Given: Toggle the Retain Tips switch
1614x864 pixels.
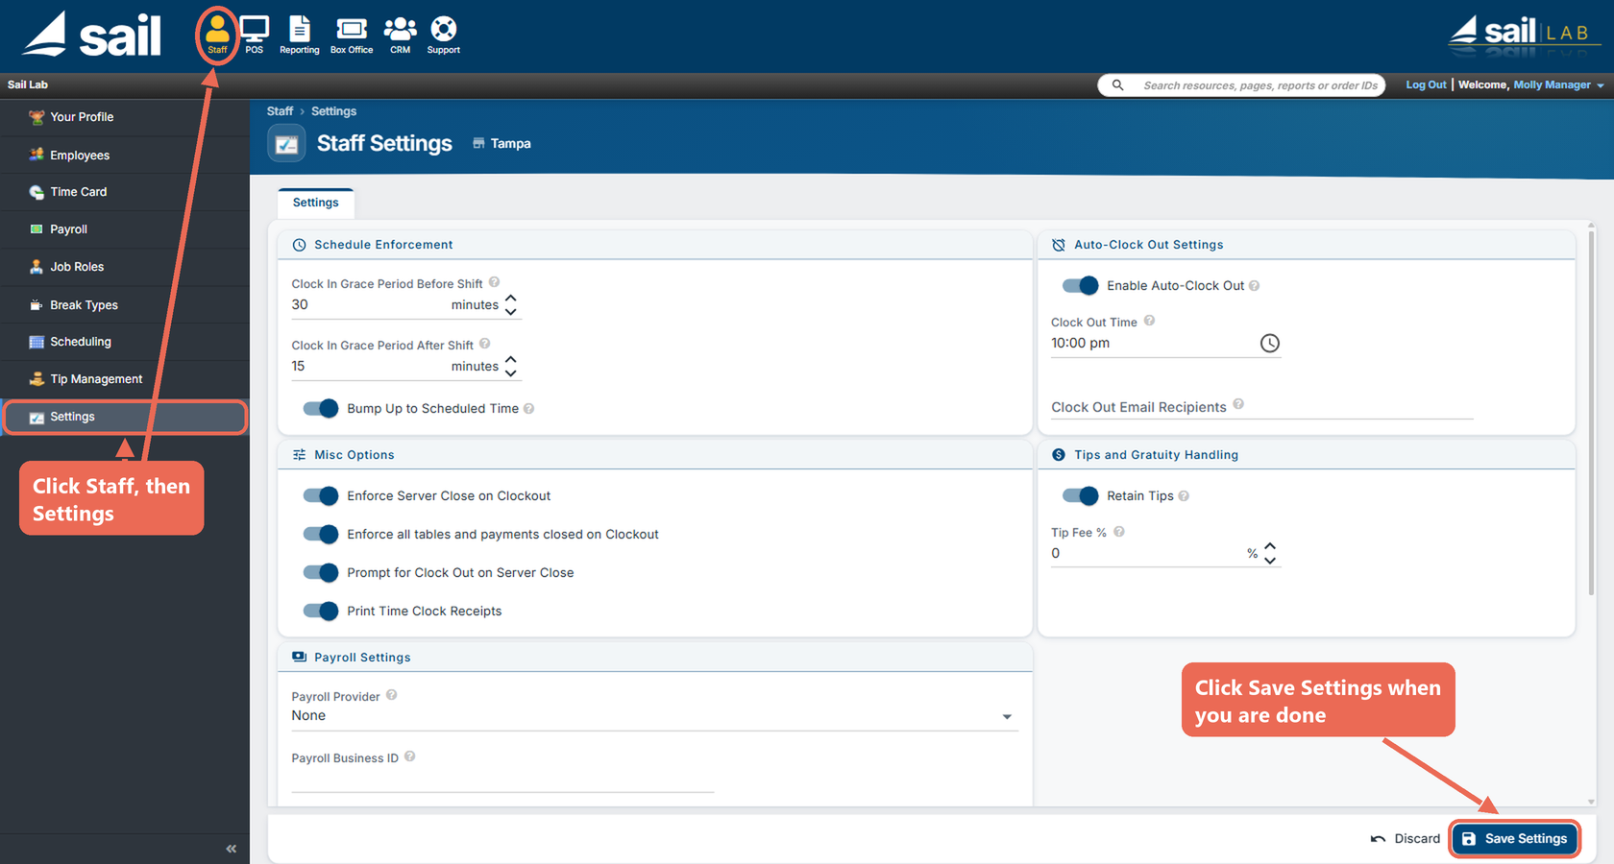Looking at the screenshot, I should point(1080,495).
